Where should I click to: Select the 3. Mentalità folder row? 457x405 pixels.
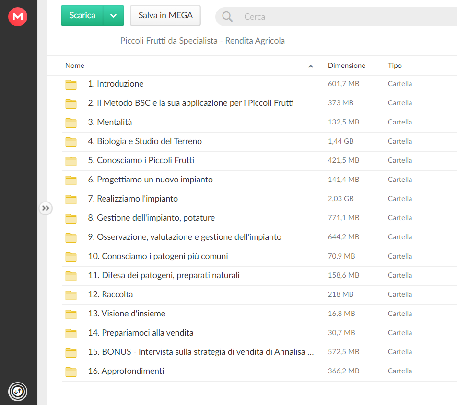(259, 123)
